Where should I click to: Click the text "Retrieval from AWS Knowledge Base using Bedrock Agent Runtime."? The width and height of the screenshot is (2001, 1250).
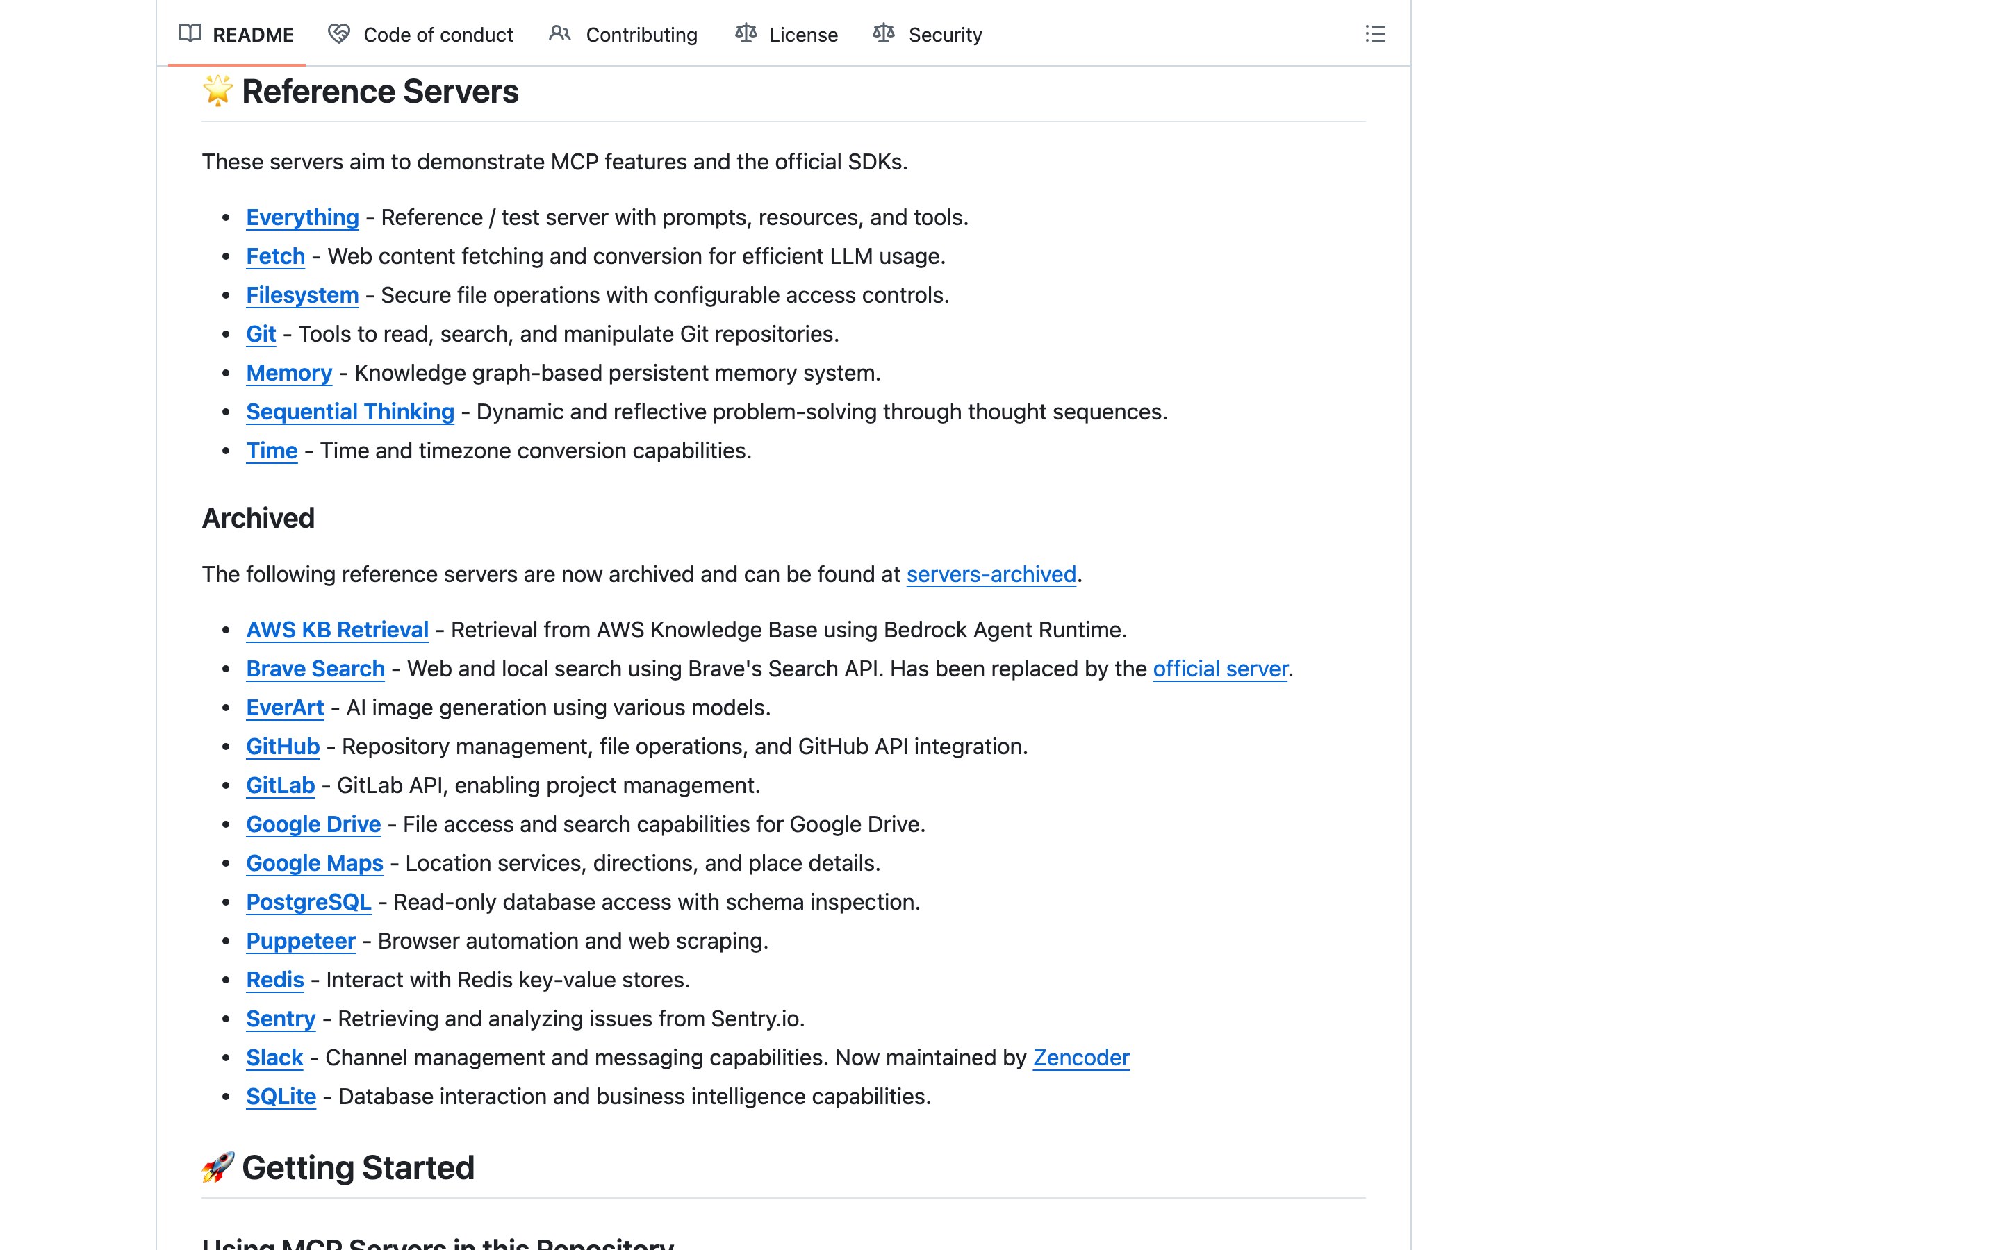click(x=790, y=630)
